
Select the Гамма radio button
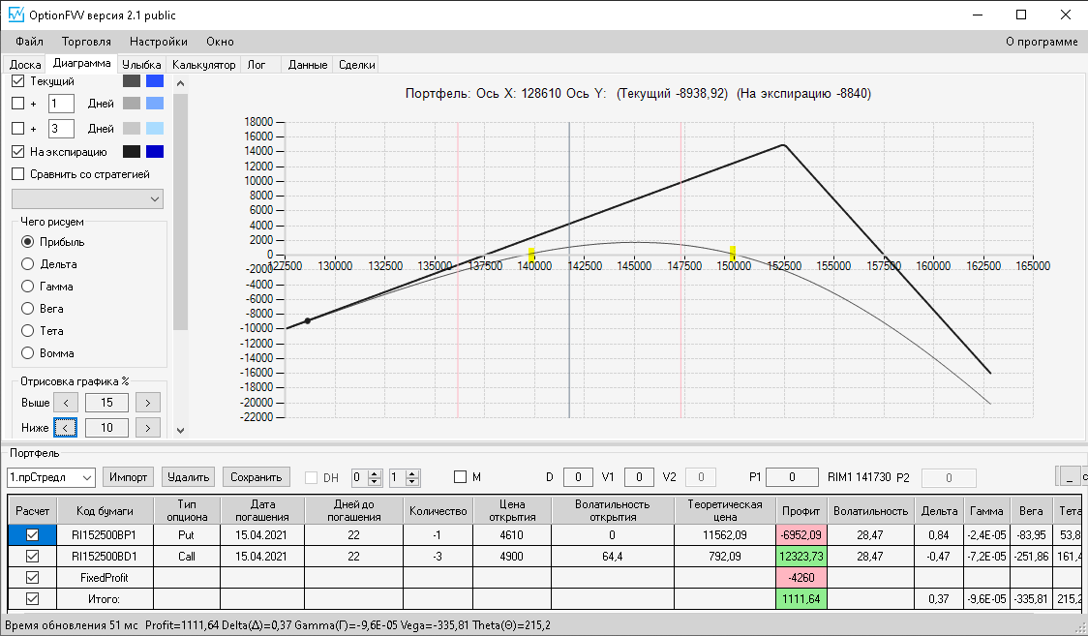tap(28, 287)
